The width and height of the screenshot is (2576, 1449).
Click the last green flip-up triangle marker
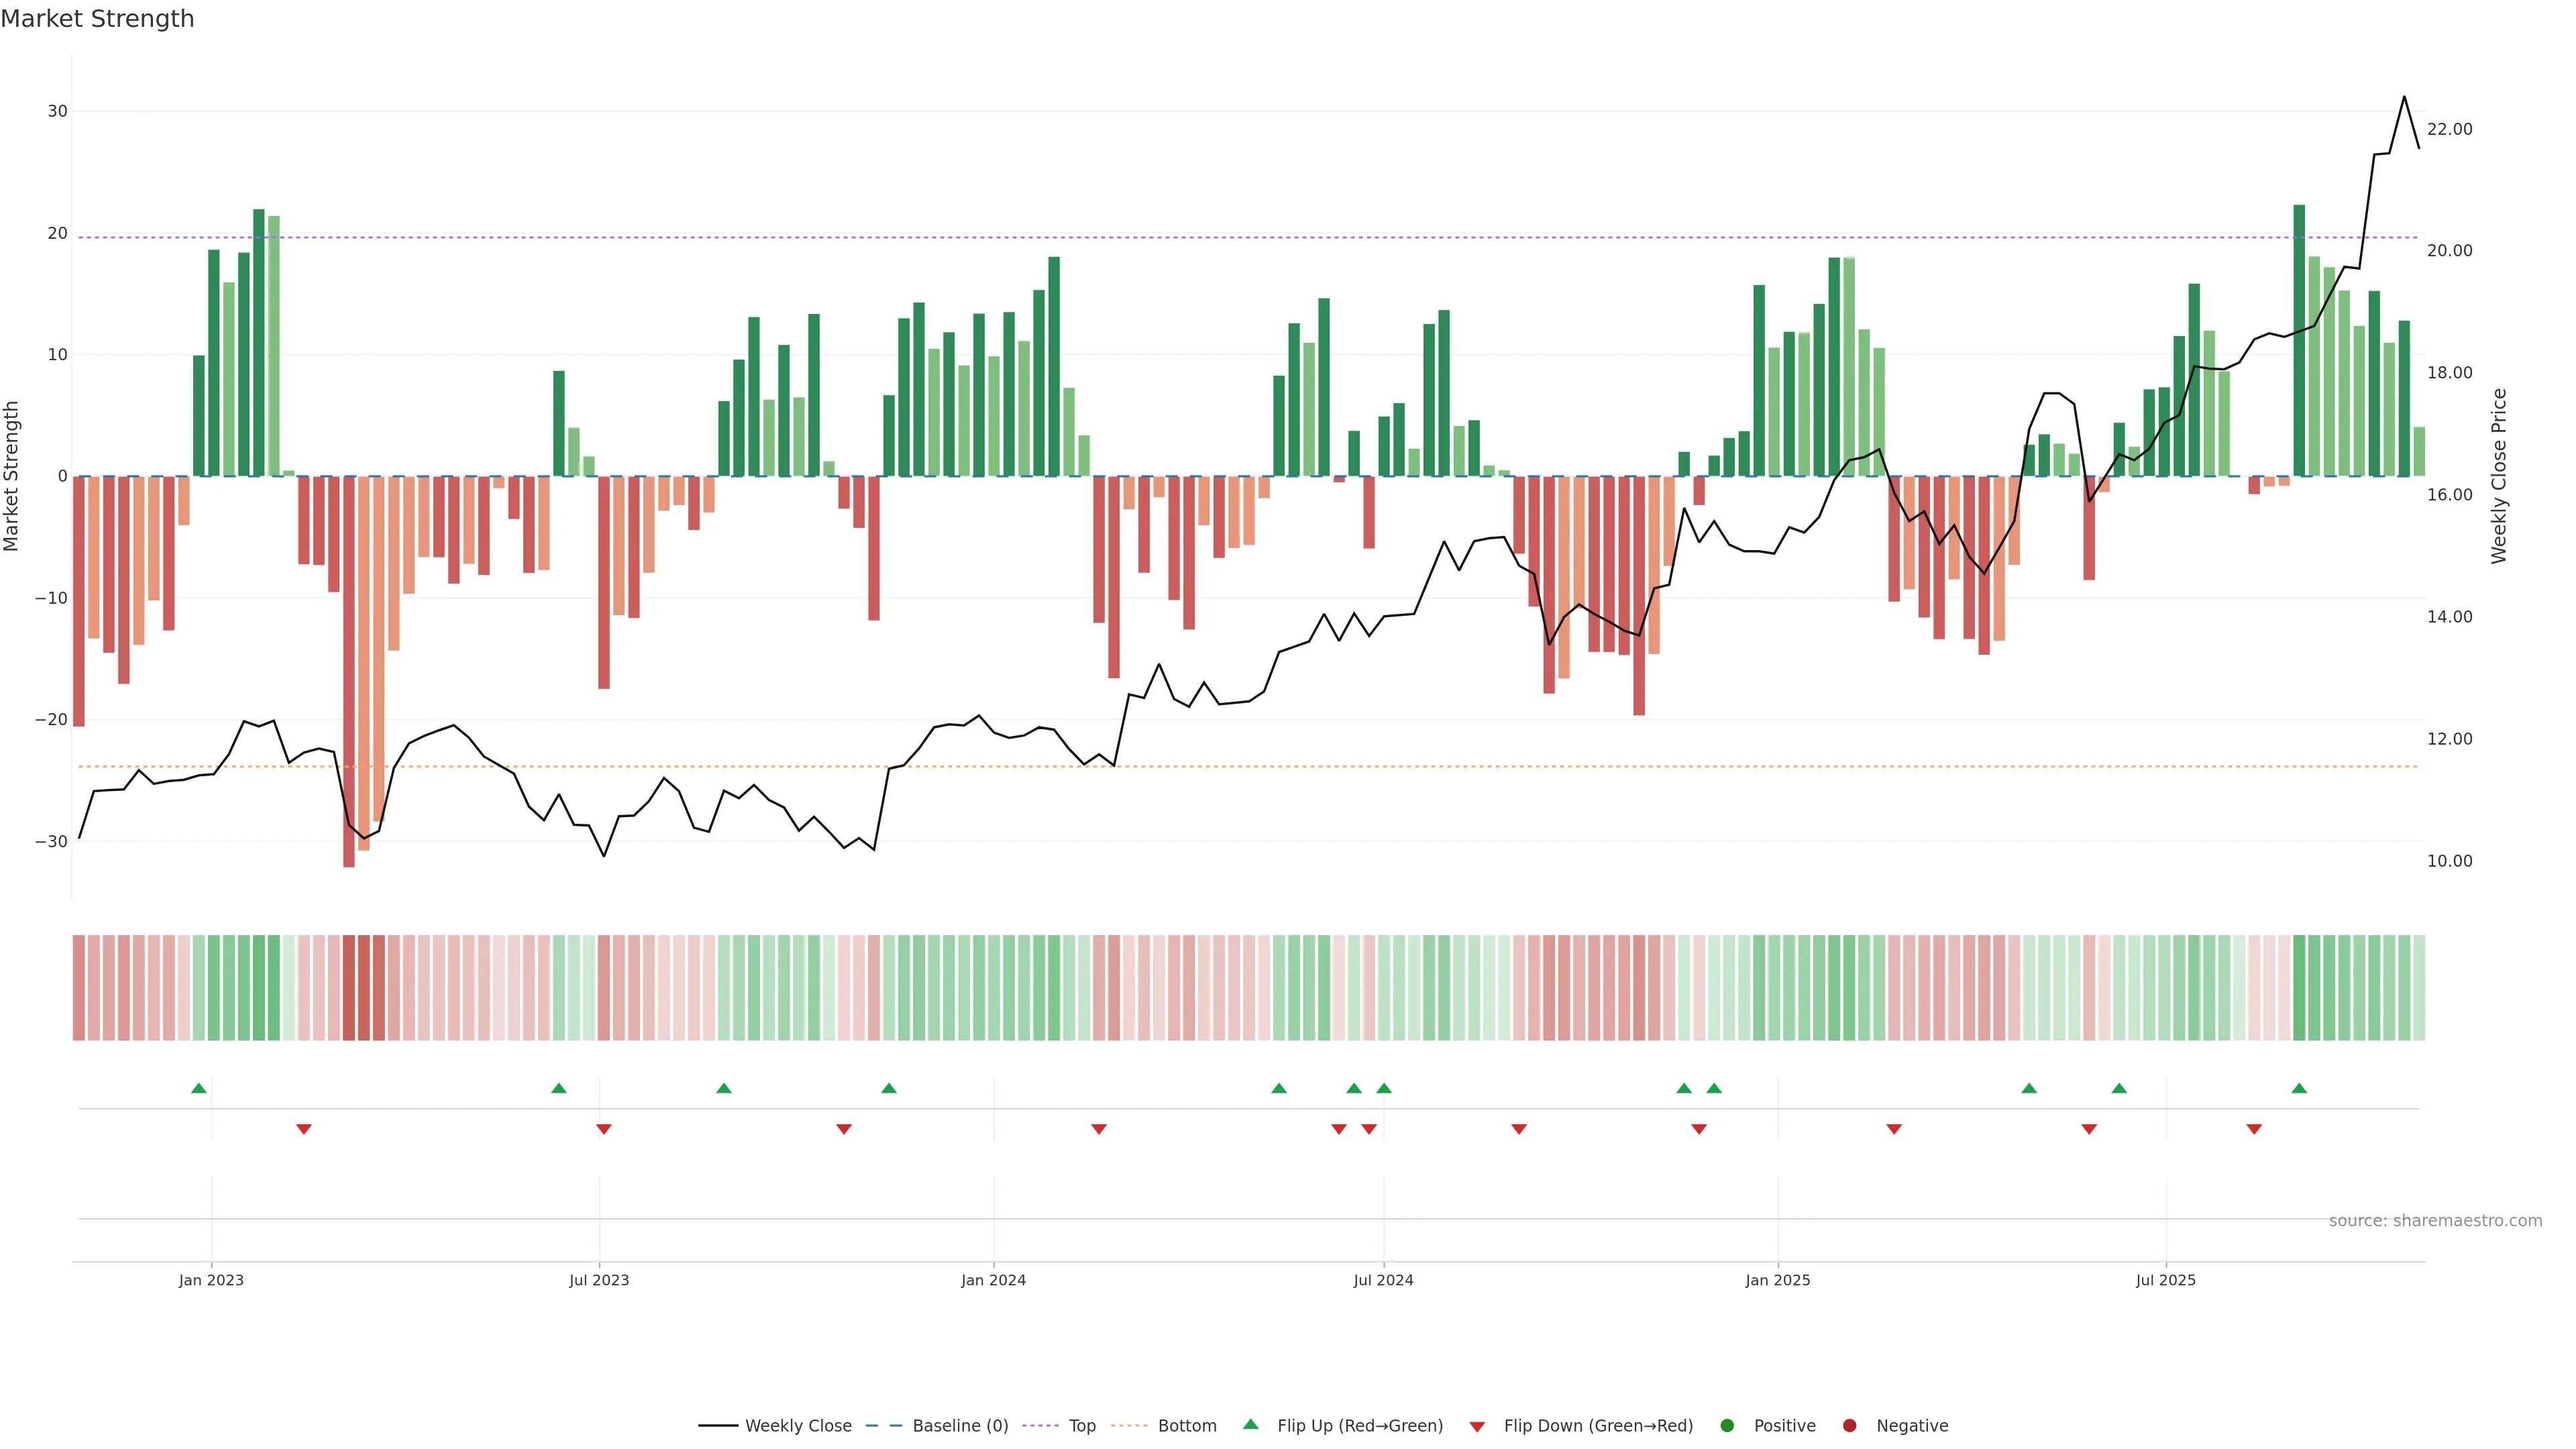(2299, 1088)
